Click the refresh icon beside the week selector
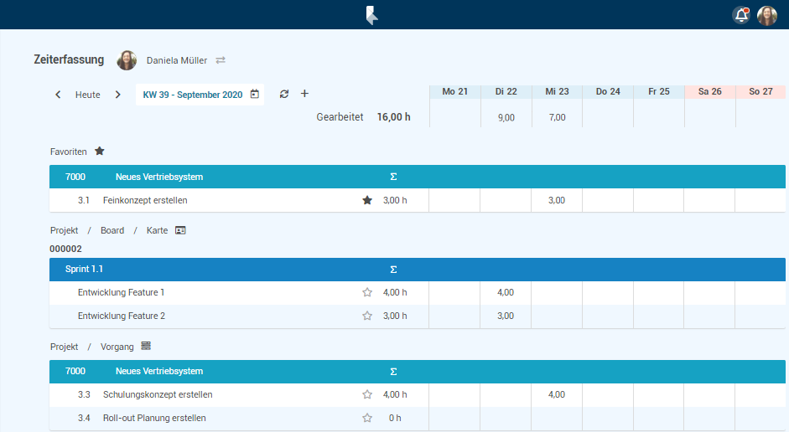This screenshot has width=789, height=432. 284,94
